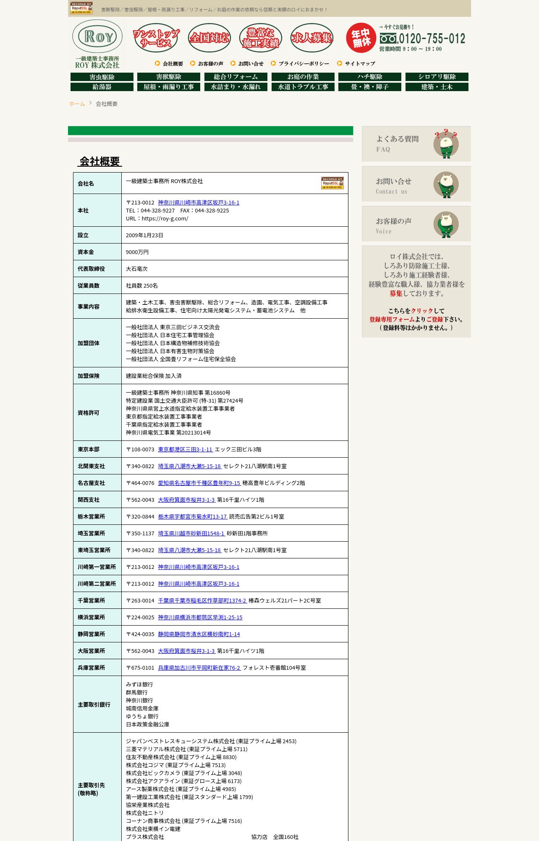
Task: Open 北関東支社 address 八潮市大瀬5-15-18
Action: click(x=189, y=466)
